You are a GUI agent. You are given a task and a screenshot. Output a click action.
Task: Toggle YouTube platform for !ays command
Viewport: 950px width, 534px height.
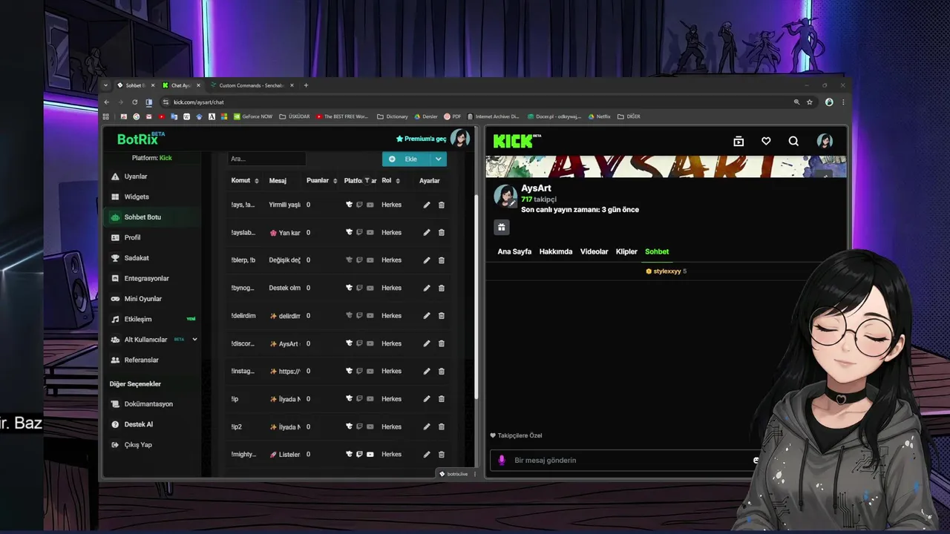[x=370, y=205]
